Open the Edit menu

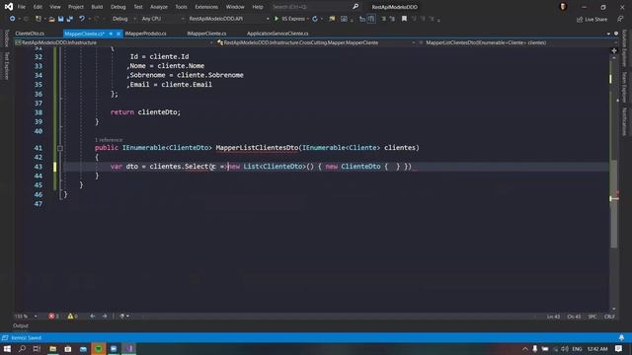[38, 7]
